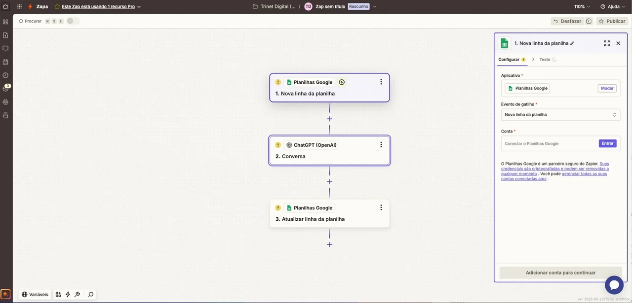The height and width of the screenshot is (303, 632).
Task: Click the TD avatar circle
Action: [x=309, y=6]
